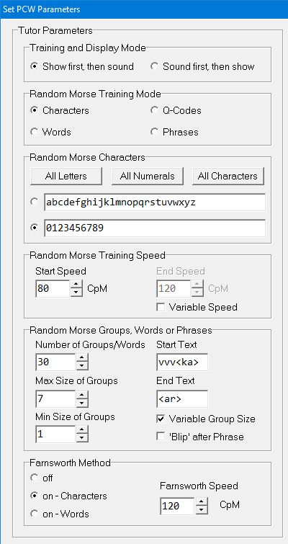Image resolution: width=288 pixels, height=544 pixels.
Task: Click the 0123456789 text field
Action: point(155,228)
